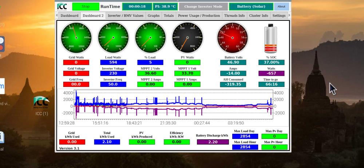Click the RunTime value 00:00:18

[x=137, y=7]
